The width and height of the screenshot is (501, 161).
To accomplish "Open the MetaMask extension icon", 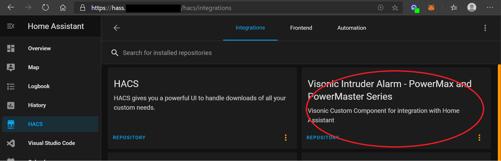I will pyautogui.click(x=432, y=7).
